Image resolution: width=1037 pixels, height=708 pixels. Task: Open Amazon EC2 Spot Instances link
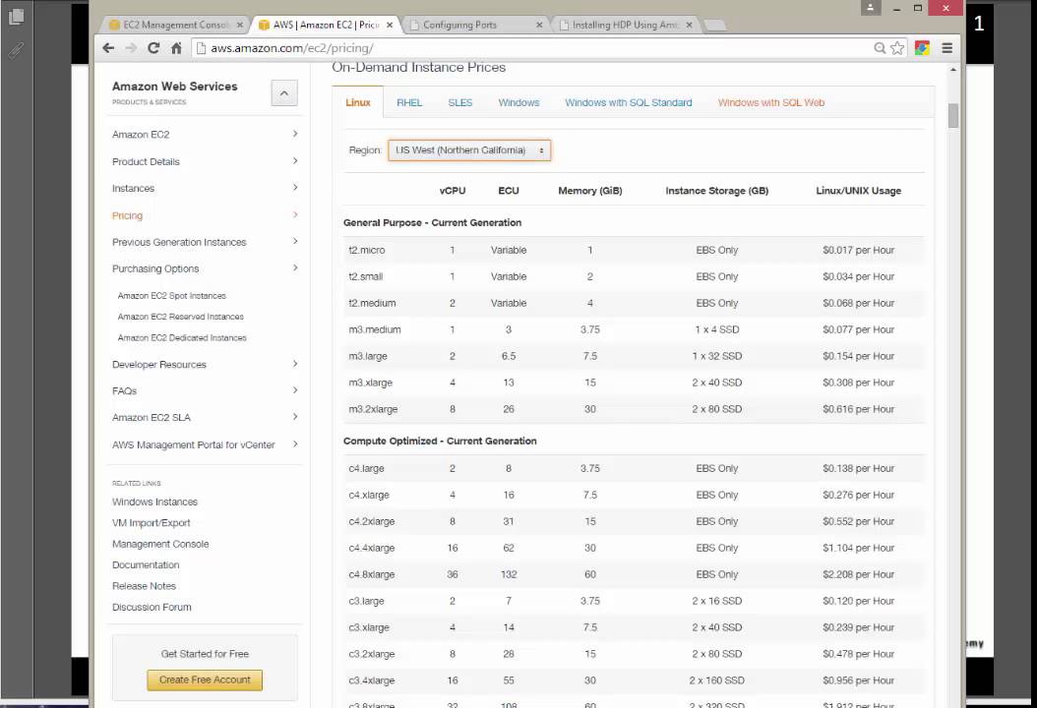tap(172, 296)
